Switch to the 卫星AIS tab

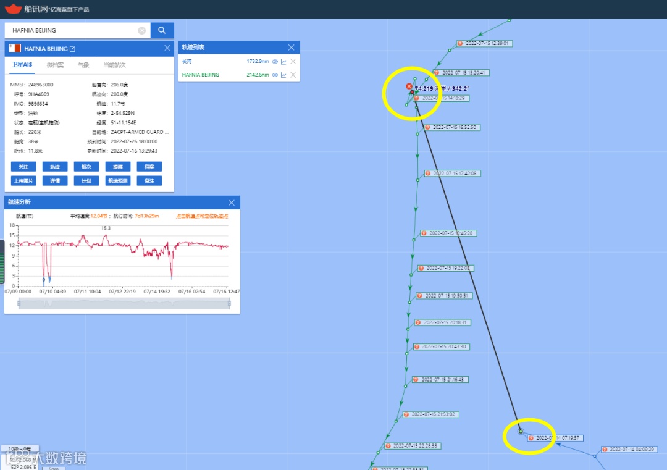[22, 65]
